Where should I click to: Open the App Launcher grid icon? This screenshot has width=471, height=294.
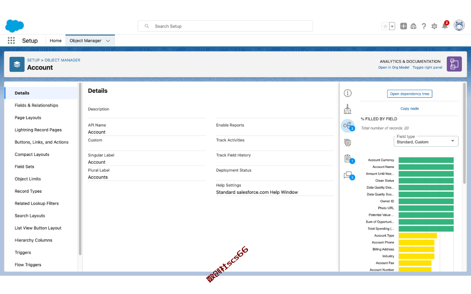point(11,41)
